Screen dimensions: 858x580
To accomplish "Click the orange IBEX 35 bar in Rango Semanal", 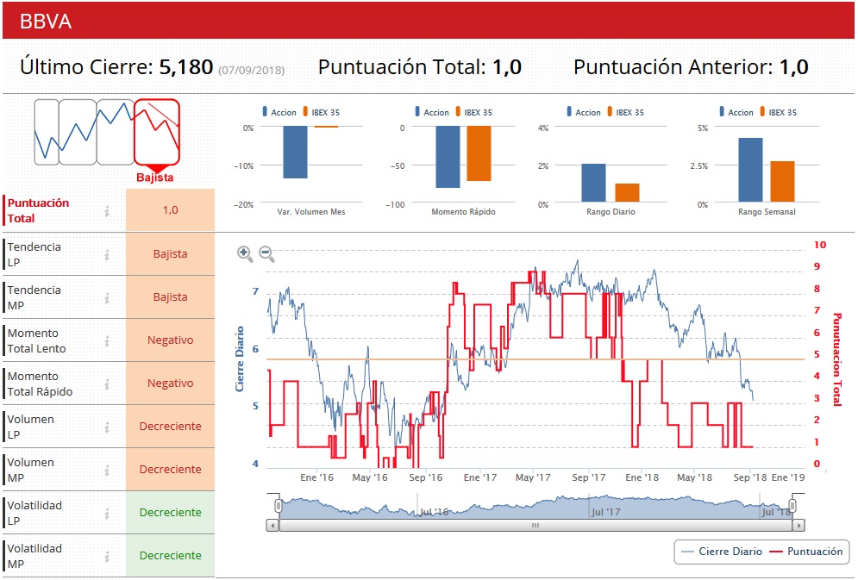I will (782, 182).
